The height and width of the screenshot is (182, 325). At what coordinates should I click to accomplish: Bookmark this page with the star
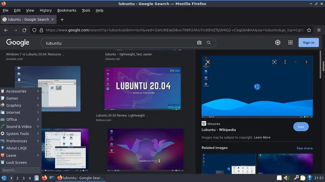coord(309,30)
